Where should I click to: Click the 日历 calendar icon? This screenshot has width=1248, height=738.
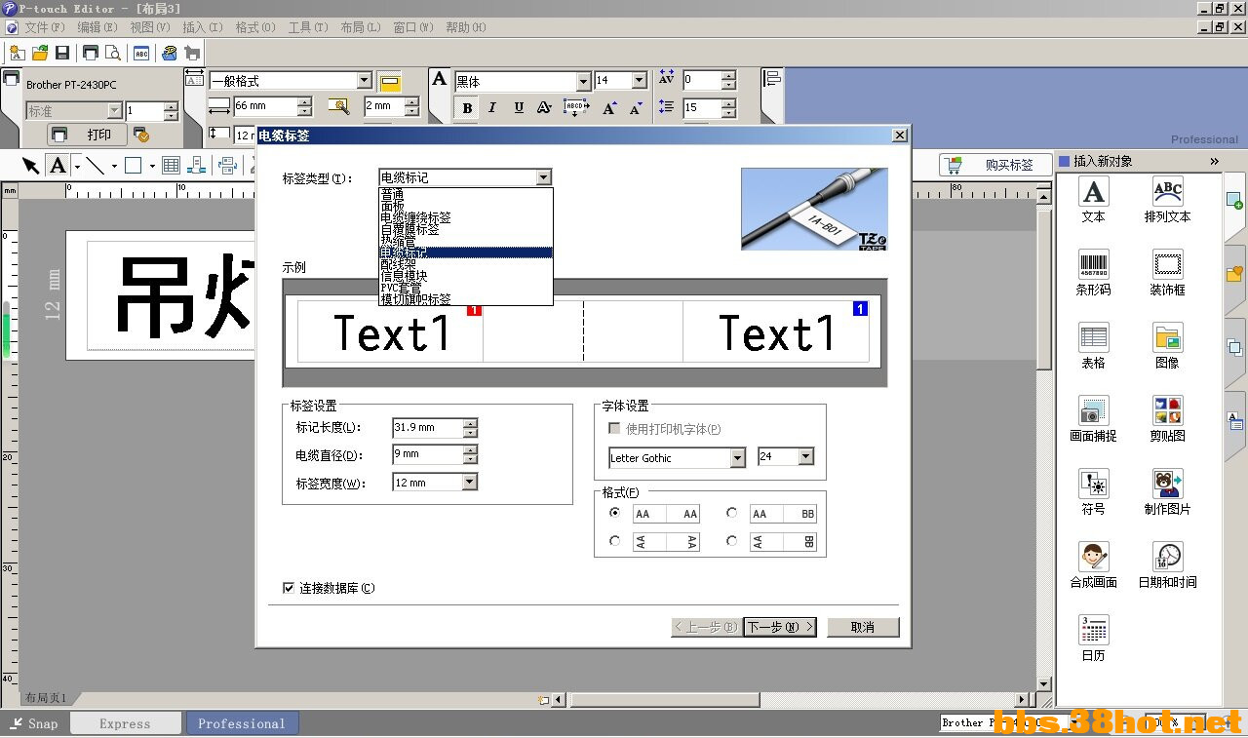pyautogui.click(x=1094, y=639)
